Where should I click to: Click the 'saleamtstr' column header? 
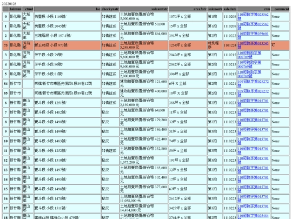(x=144, y=9)
